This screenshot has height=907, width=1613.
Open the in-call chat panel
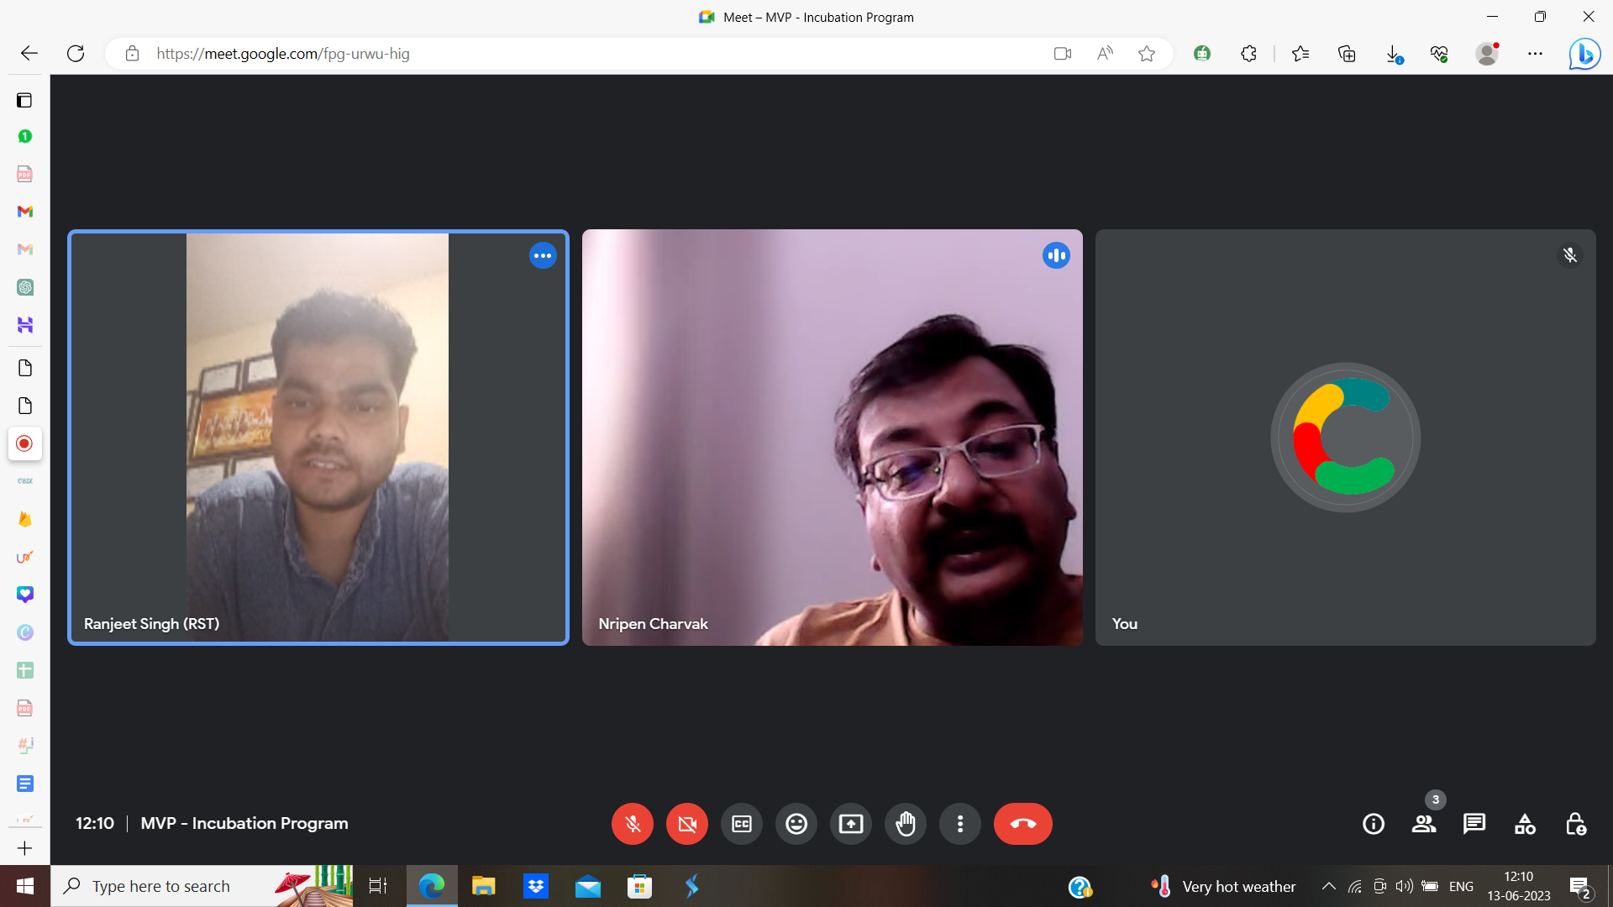click(1474, 824)
